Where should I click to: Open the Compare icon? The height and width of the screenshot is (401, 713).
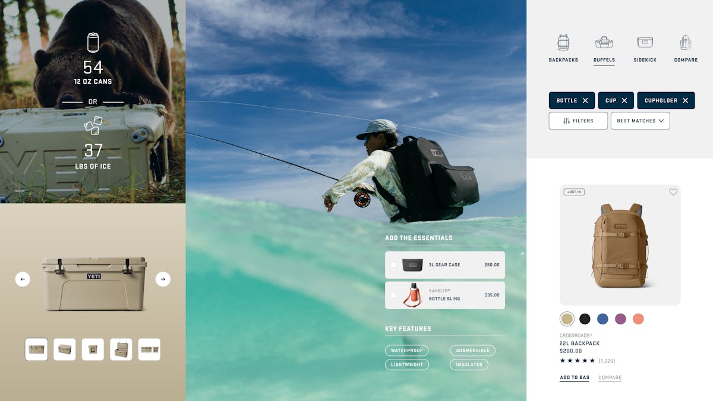[x=686, y=42]
